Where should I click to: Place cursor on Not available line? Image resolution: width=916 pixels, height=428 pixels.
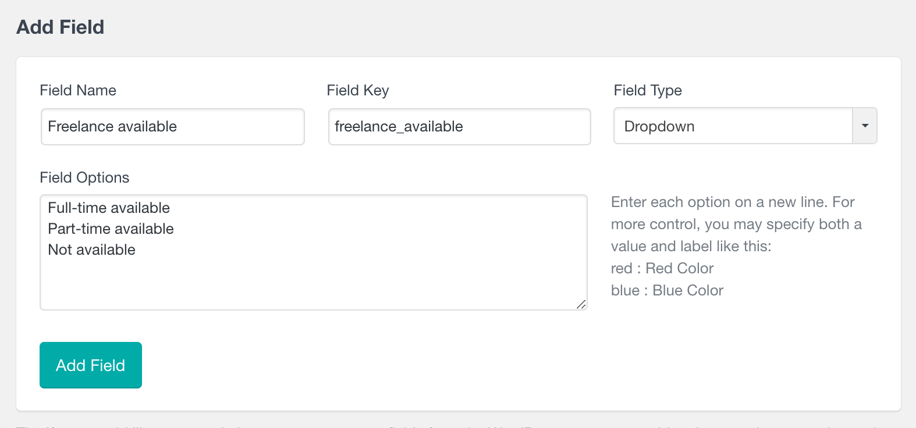tap(91, 249)
